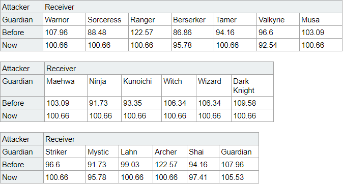Select Shai's Now value 97.41

pyautogui.click(x=203, y=177)
